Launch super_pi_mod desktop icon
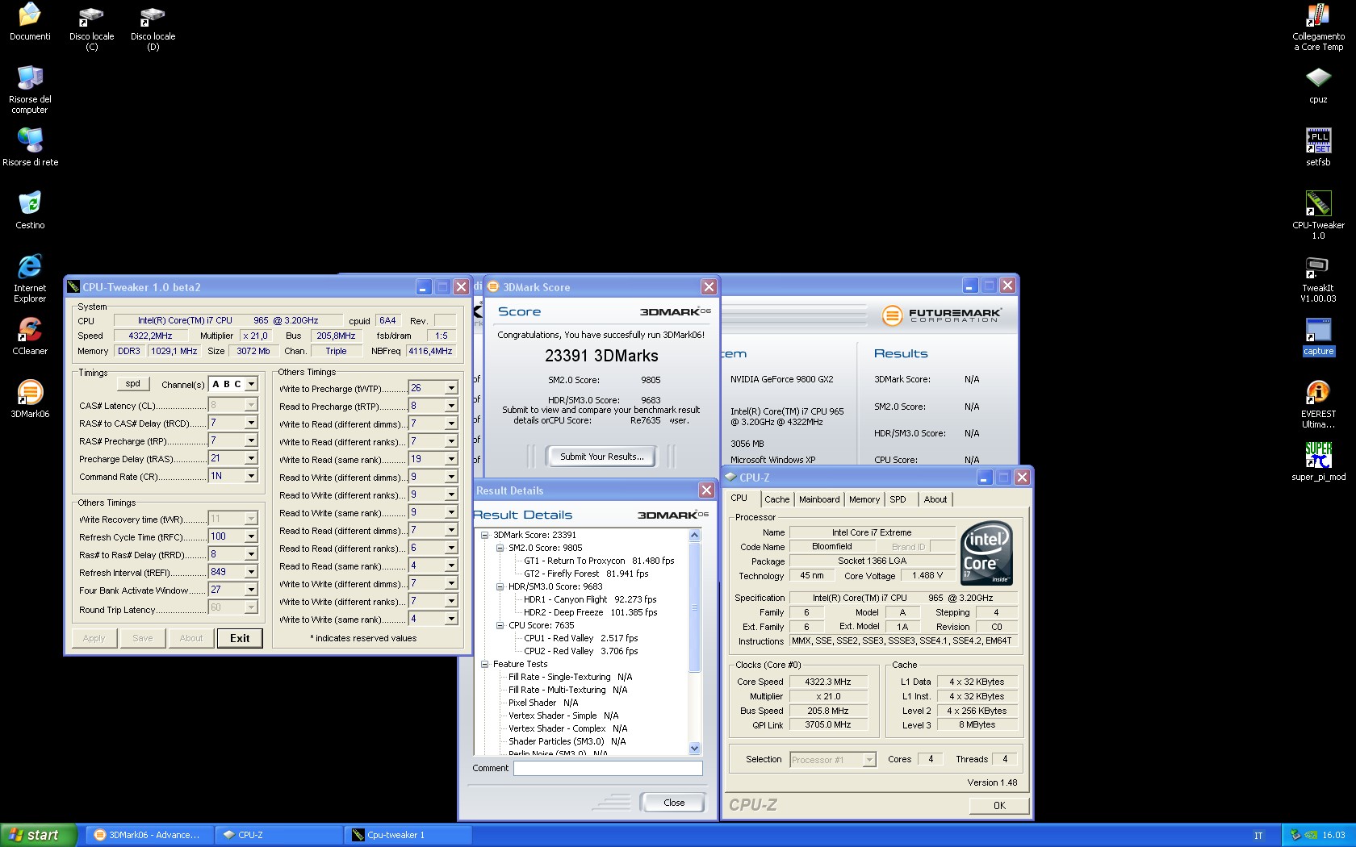The image size is (1356, 847). (1318, 461)
